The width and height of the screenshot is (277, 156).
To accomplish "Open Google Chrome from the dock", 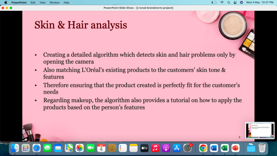I will pyautogui.click(x=203, y=148).
